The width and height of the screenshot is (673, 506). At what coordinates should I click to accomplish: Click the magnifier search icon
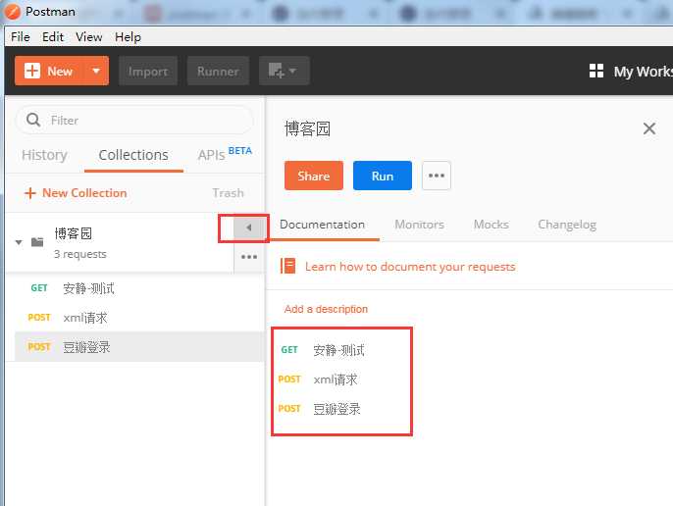[x=33, y=120]
